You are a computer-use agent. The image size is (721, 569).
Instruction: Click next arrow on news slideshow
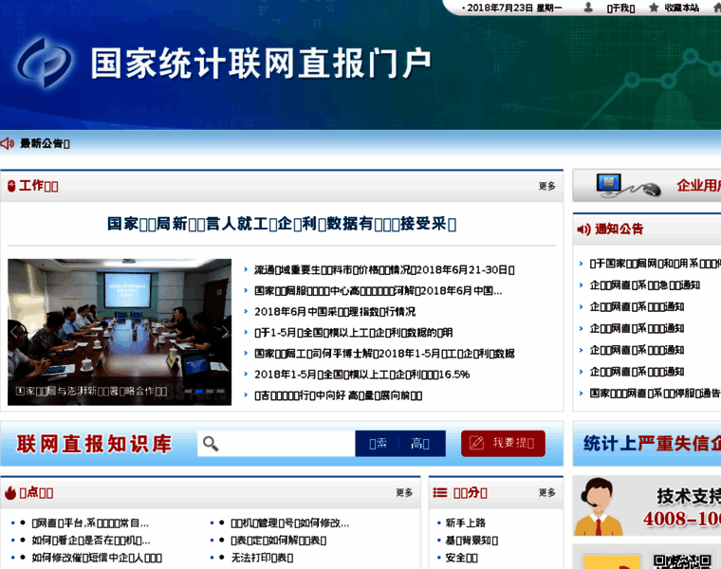coord(224,332)
